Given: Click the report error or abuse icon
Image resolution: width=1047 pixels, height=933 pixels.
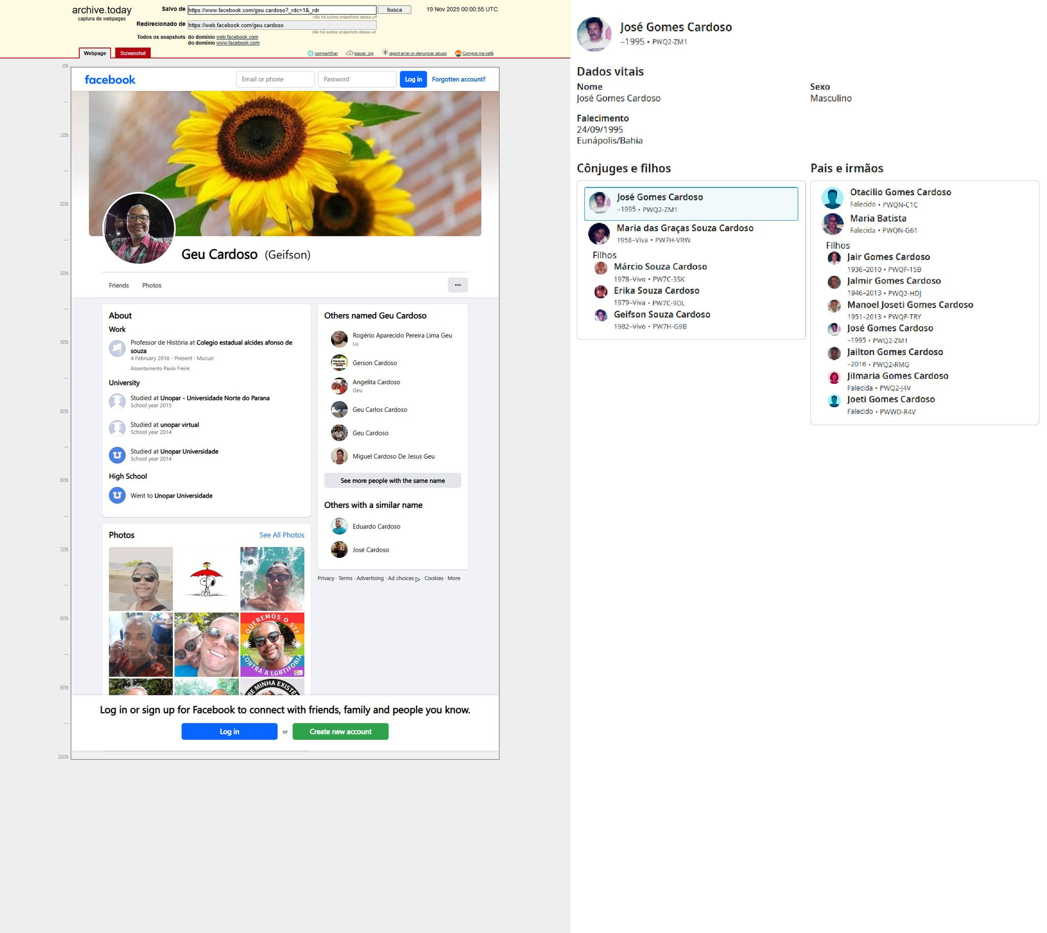Looking at the screenshot, I should [x=385, y=53].
